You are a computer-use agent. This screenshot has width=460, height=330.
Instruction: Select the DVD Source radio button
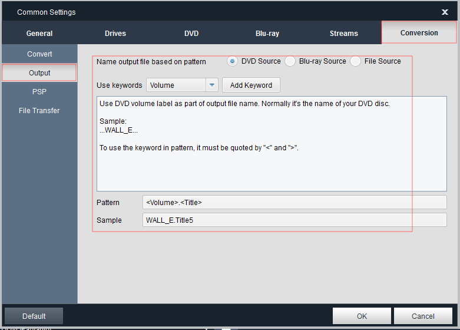point(232,61)
